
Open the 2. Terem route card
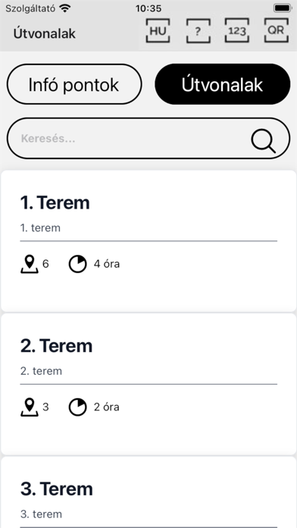[148, 384]
